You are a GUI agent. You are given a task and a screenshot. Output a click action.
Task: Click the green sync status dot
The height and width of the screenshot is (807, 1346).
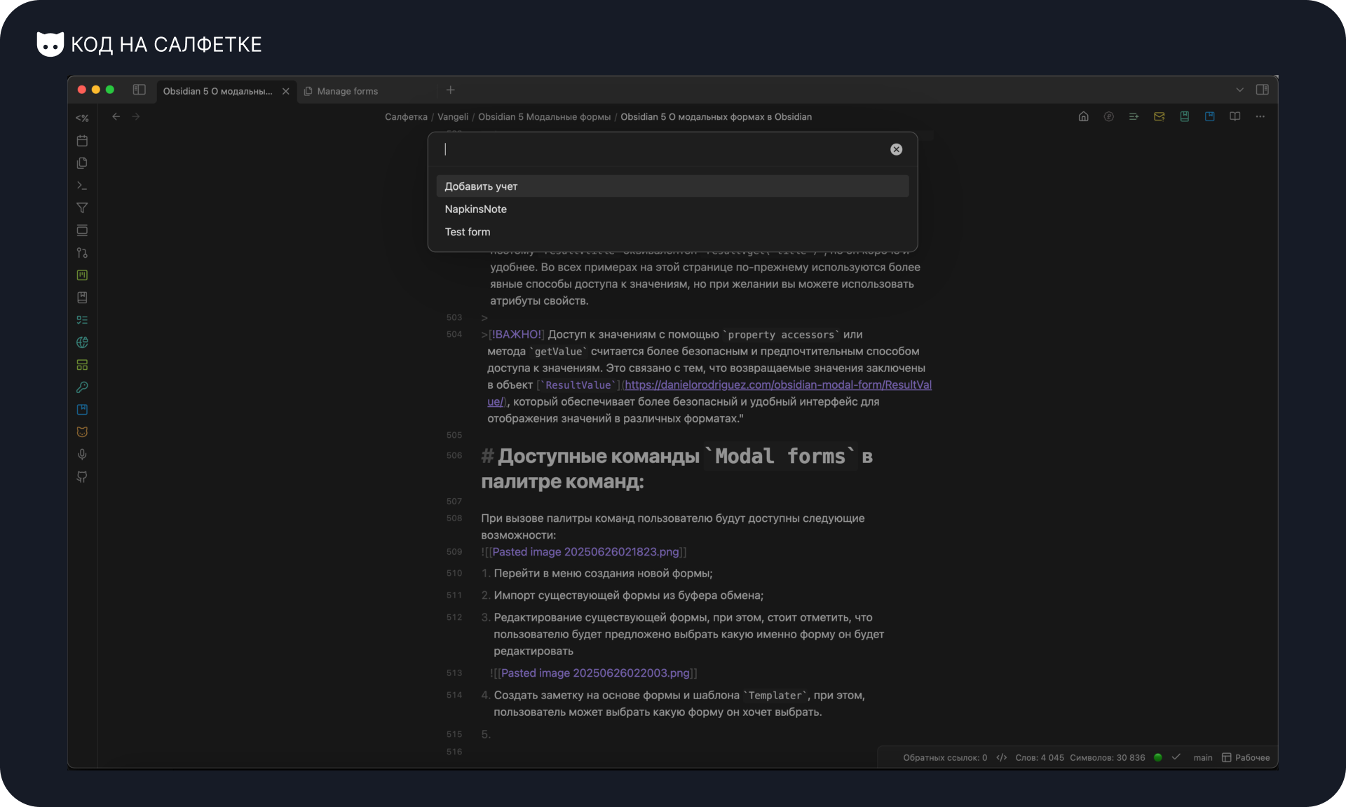point(1157,757)
